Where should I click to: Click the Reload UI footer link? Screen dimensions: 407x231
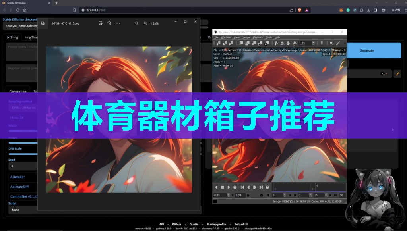(x=241, y=224)
